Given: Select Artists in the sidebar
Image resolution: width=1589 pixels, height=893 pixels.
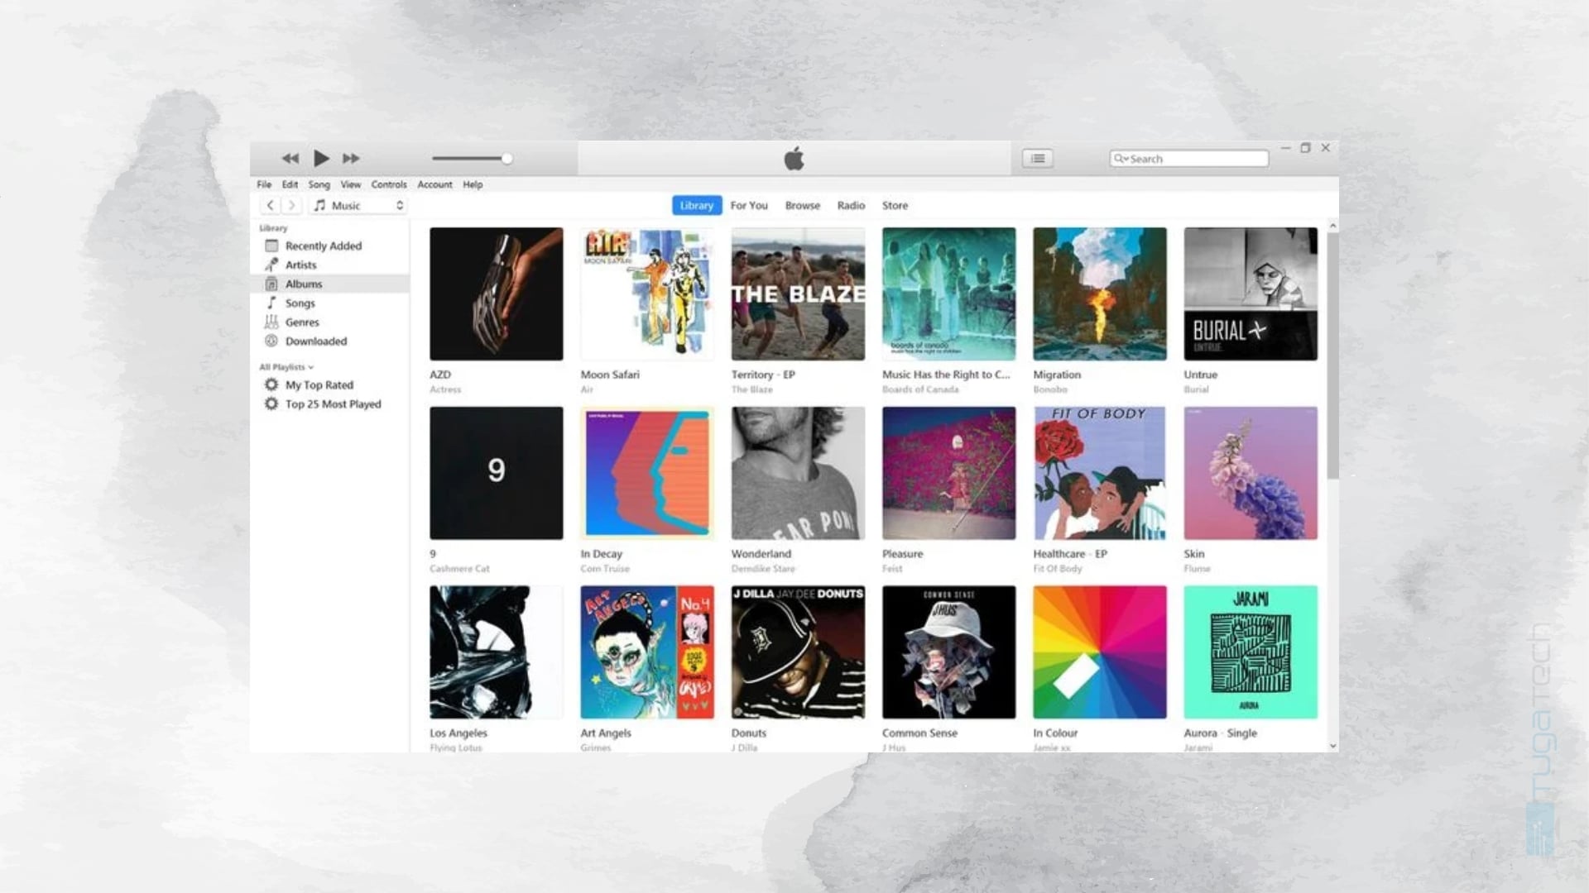Looking at the screenshot, I should click(x=329, y=265).
